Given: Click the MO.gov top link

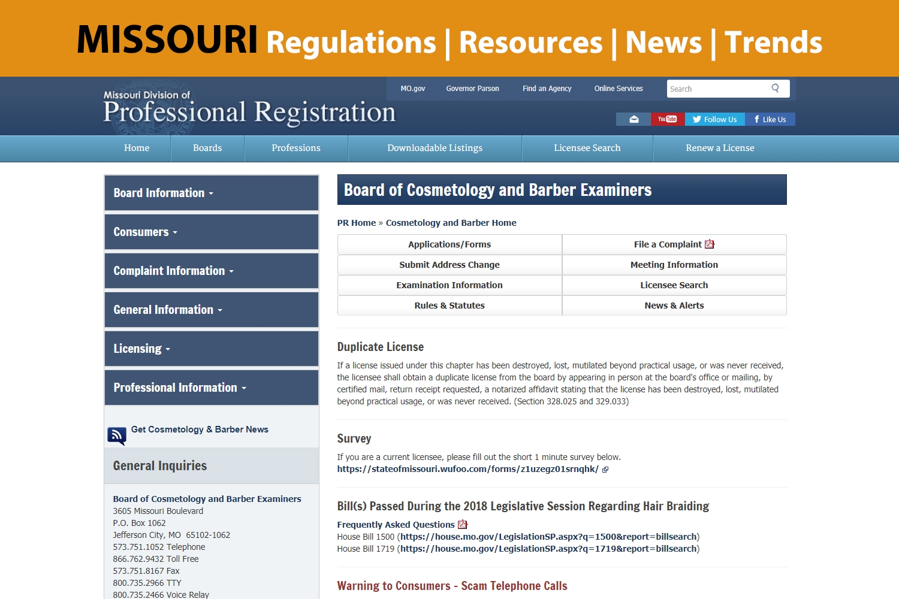Looking at the screenshot, I should [413, 89].
